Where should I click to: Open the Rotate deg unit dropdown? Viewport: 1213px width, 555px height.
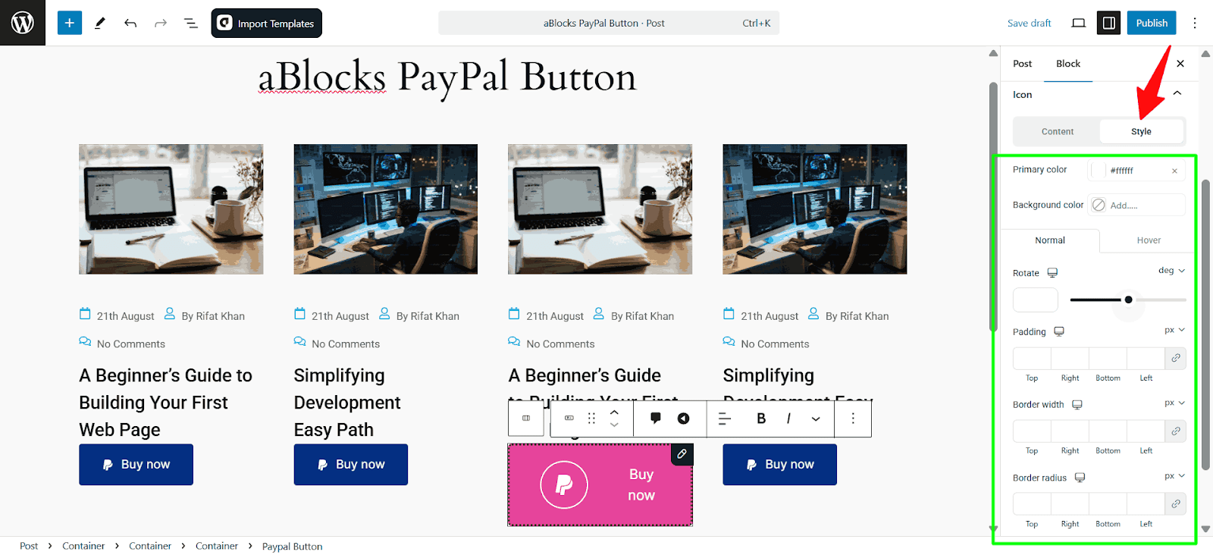(x=1171, y=271)
